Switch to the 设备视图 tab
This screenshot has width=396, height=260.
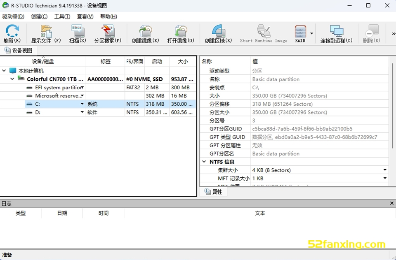click(x=19, y=50)
